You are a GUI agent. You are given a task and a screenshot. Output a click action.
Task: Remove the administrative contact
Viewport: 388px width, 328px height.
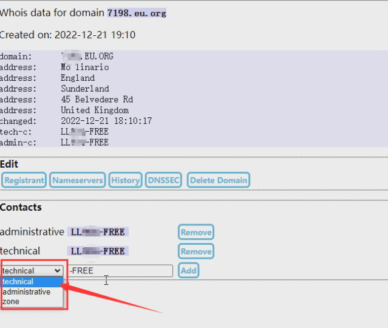(196, 232)
